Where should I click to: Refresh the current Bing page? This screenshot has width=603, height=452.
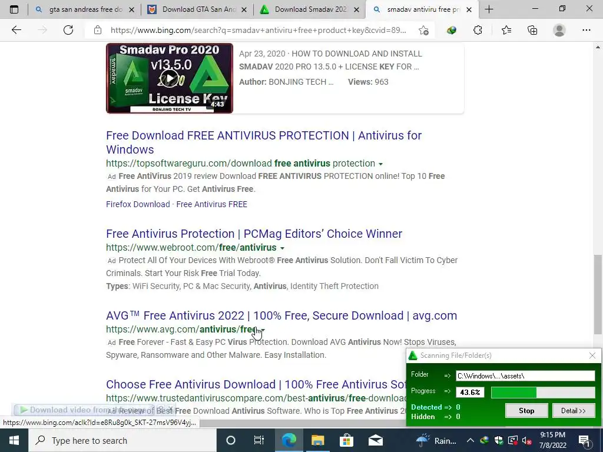pos(68,30)
